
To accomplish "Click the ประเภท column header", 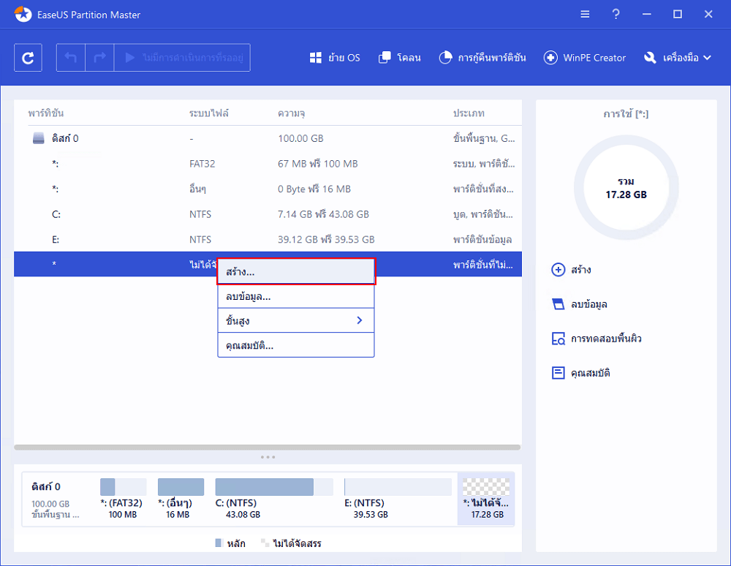I will (469, 113).
